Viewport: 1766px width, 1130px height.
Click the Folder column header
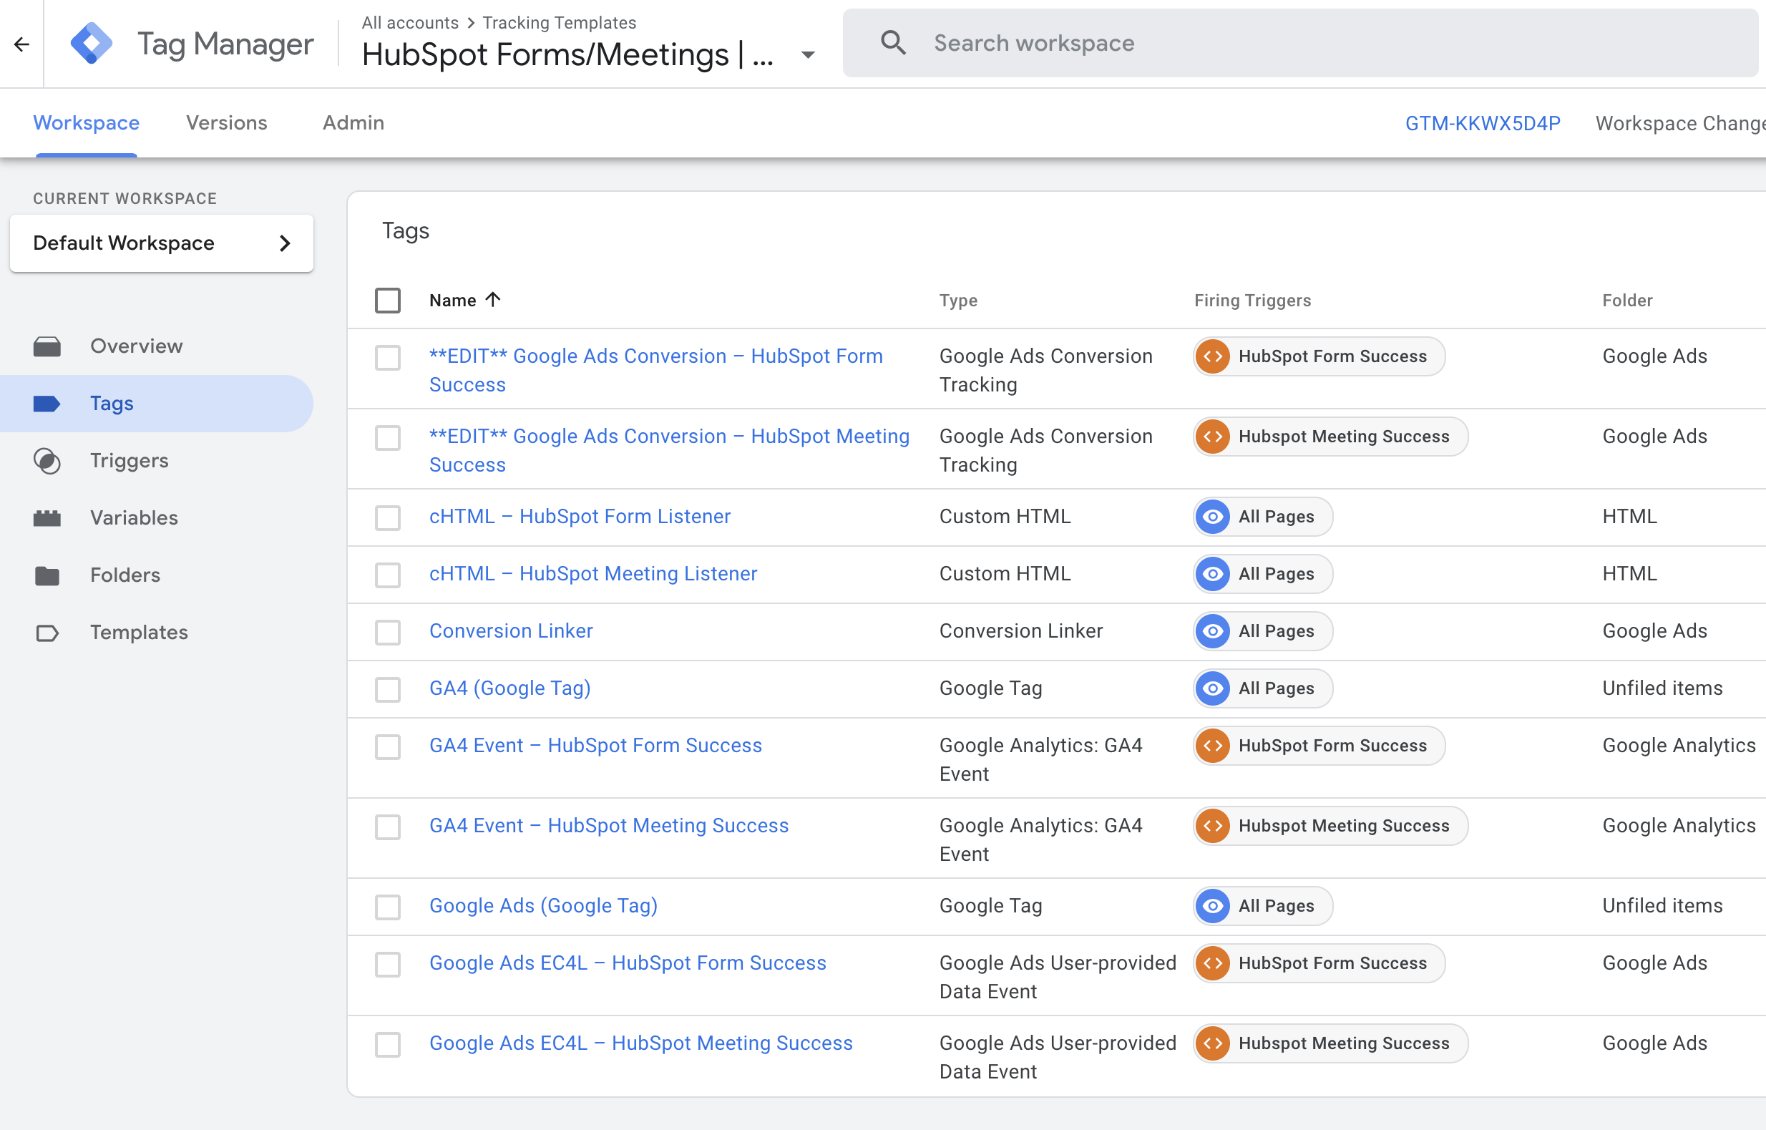tap(1627, 300)
